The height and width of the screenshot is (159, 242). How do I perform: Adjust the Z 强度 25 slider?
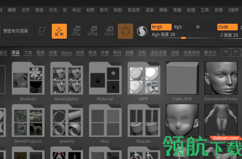point(229,36)
